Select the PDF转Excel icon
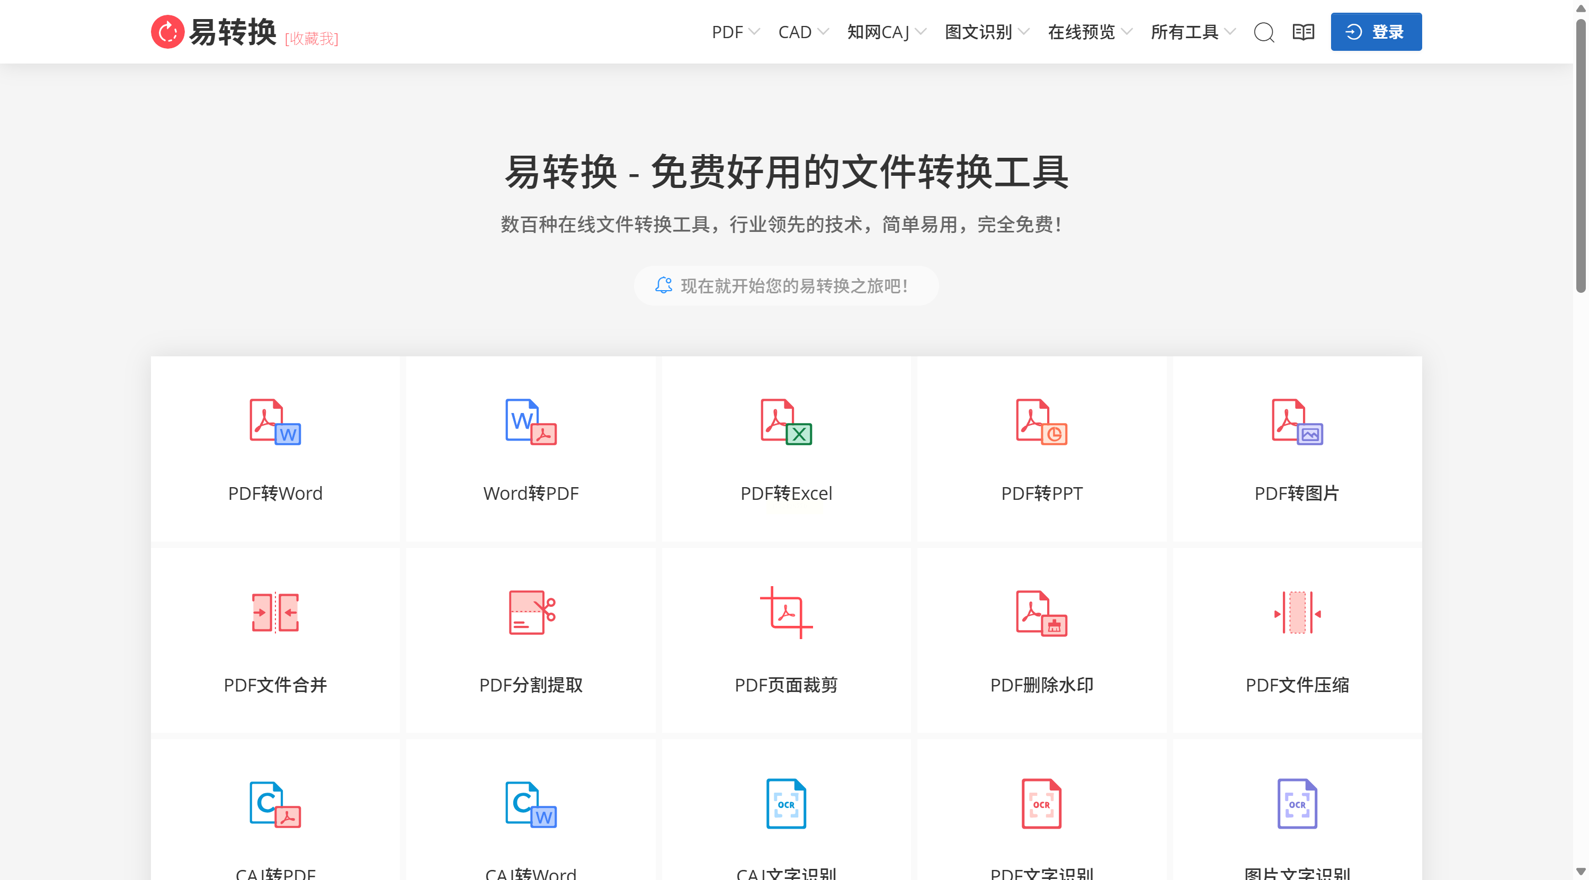The width and height of the screenshot is (1589, 880). point(786,422)
